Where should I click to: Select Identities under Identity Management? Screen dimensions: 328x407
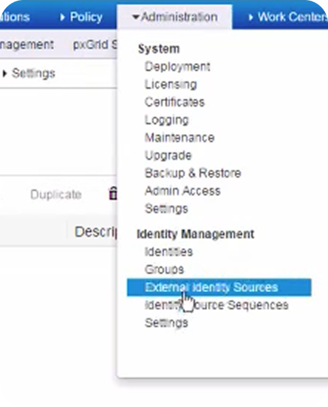pos(168,252)
